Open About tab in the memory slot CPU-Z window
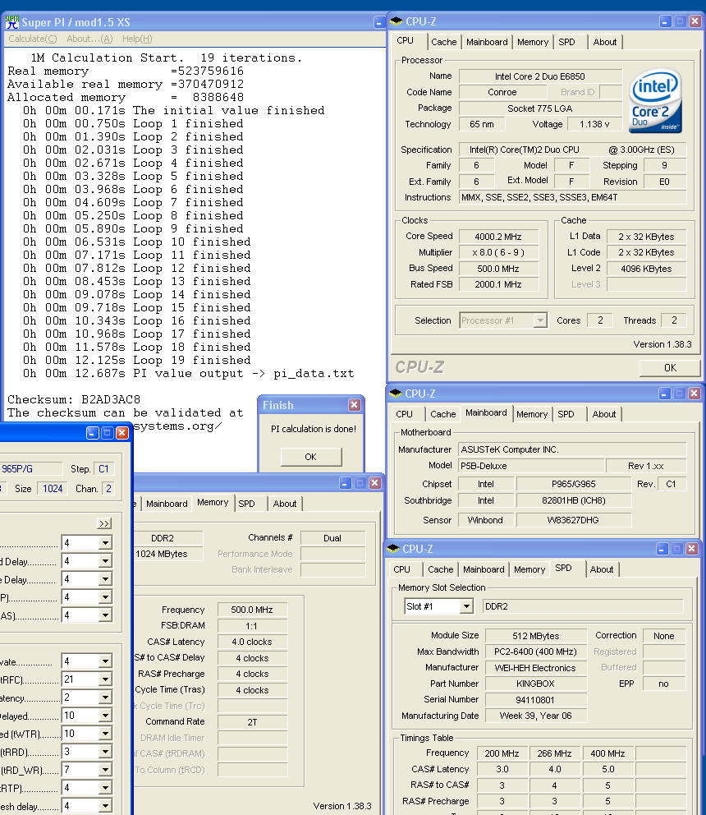Image resolution: width=706 pixels, height=815 pixels. tap(602, 569)
